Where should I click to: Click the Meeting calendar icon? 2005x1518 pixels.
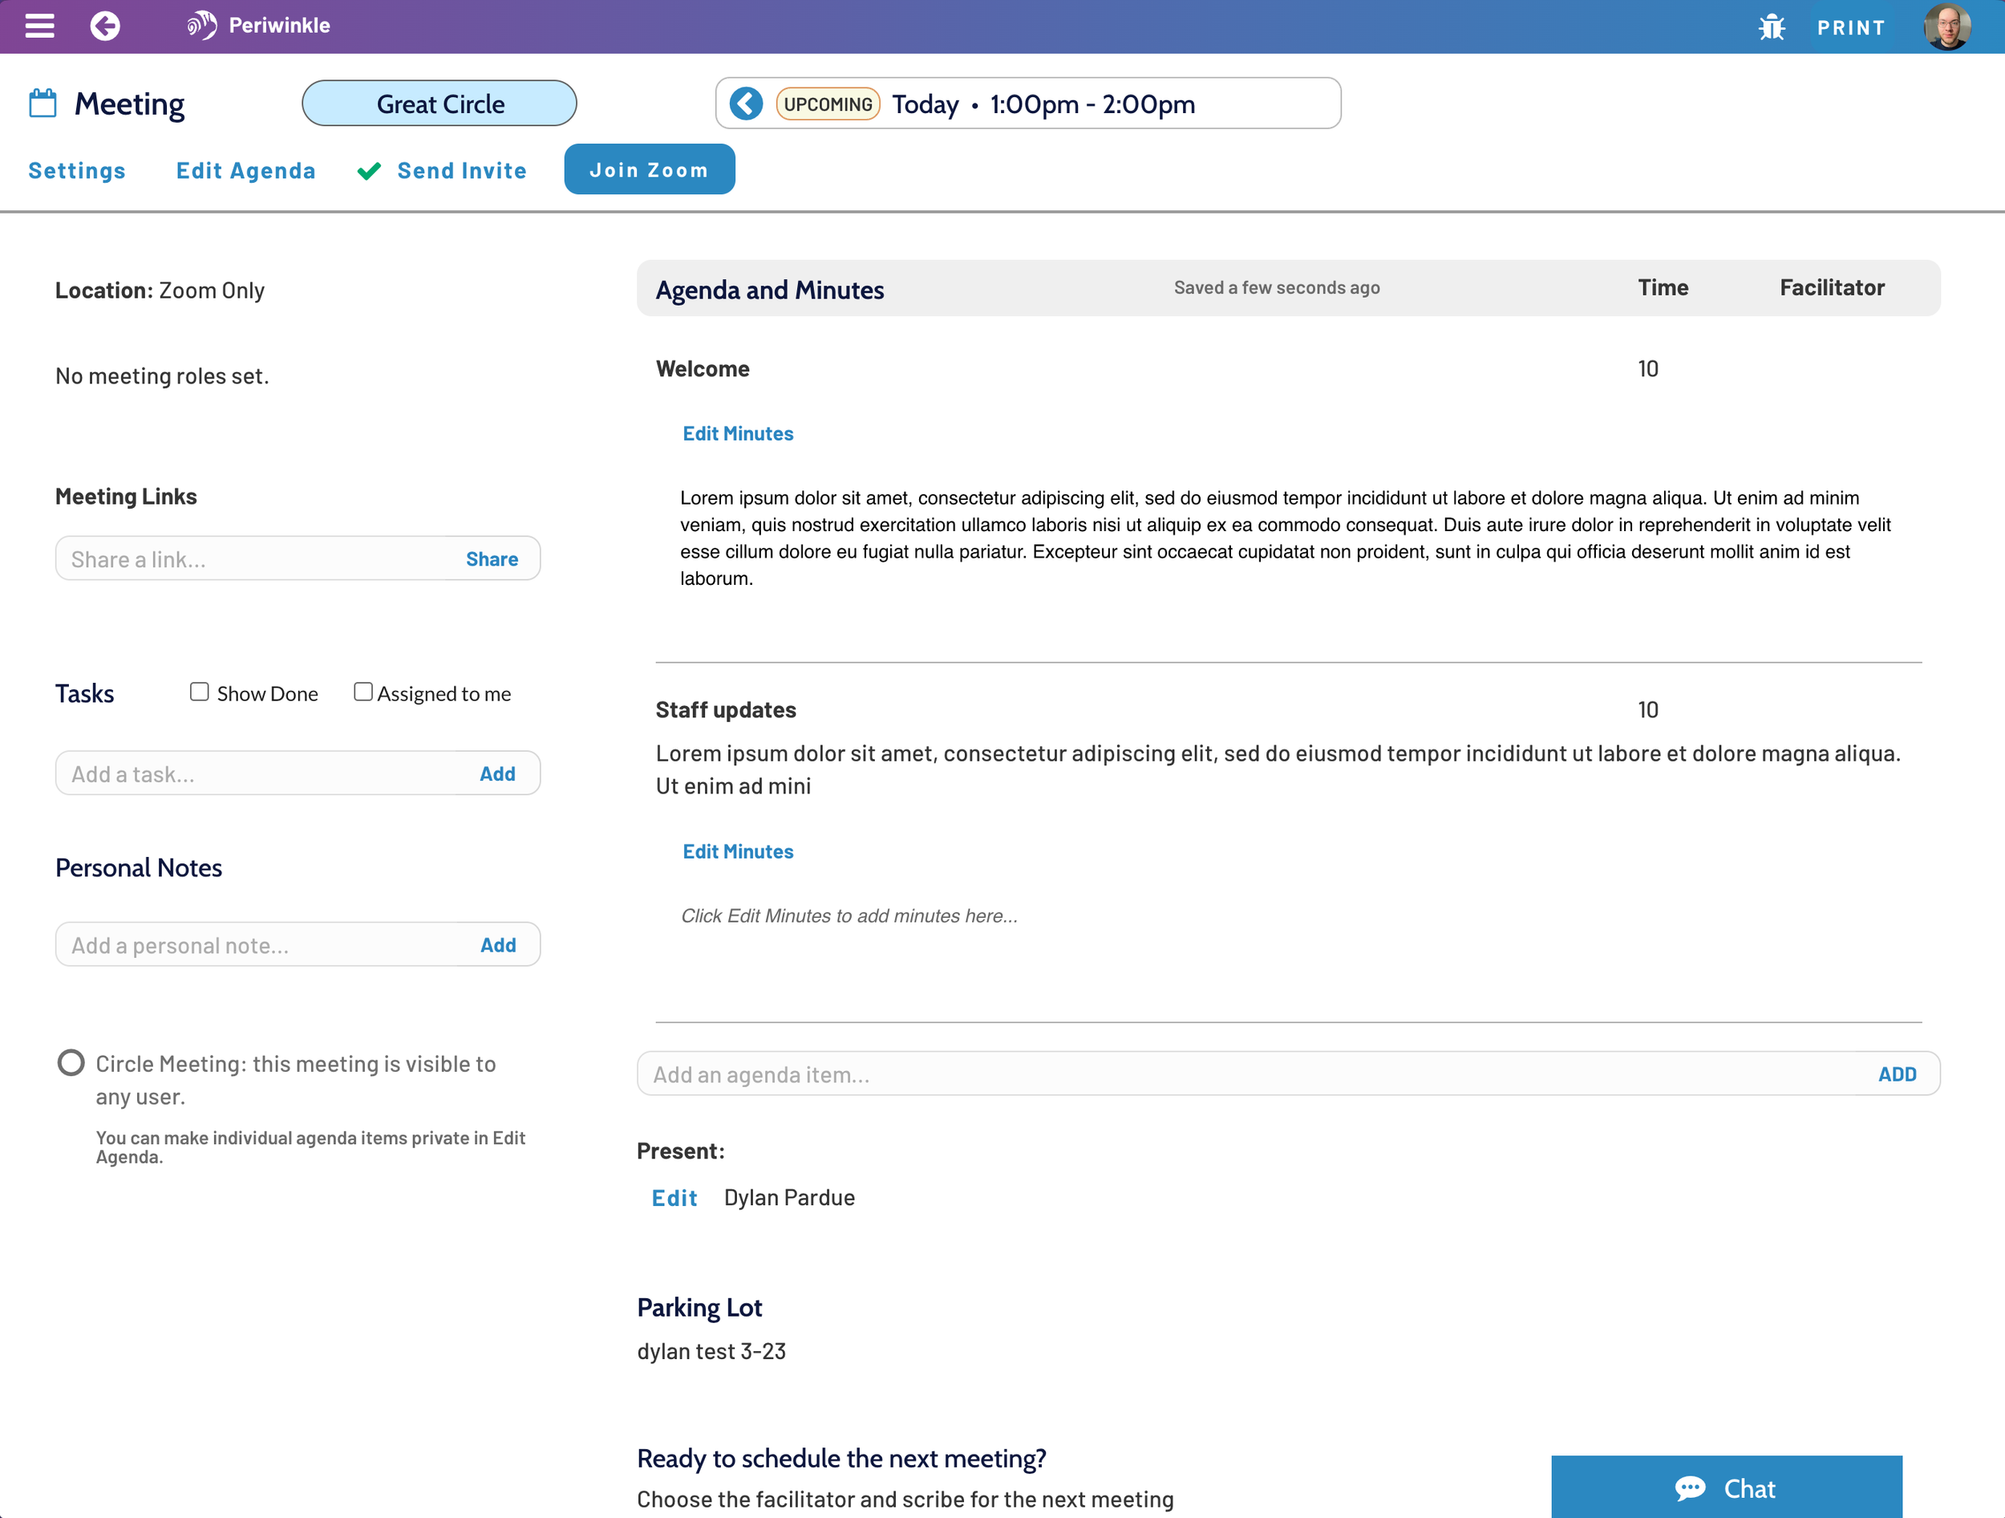pos(43,103)
